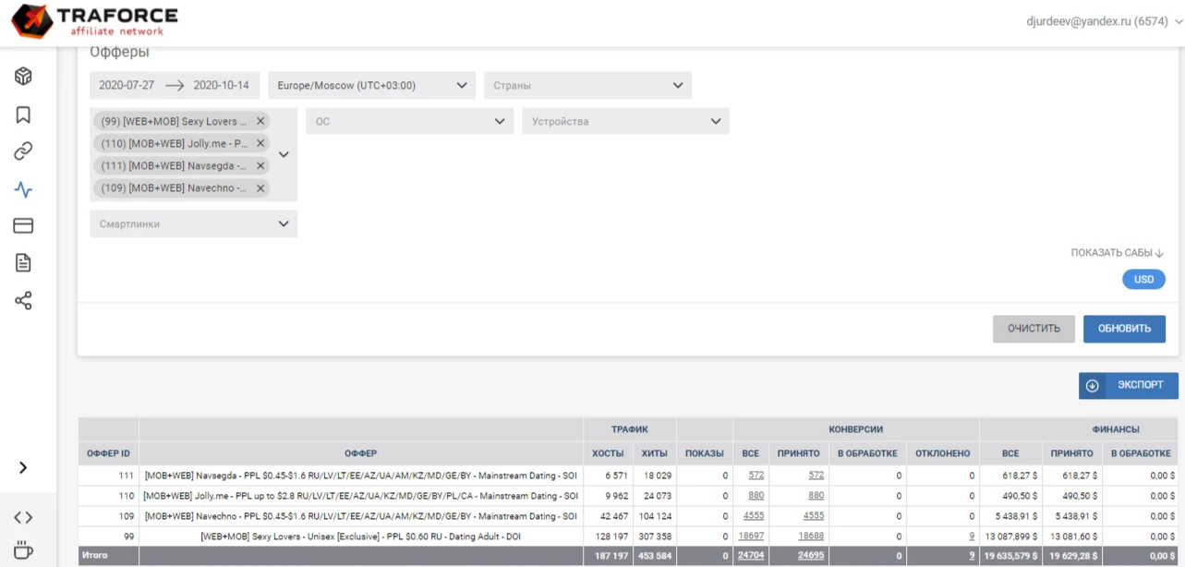Image resolution: width=1185 pixels, height=567 pixels.
Task: Click the ОБНОВИТЬ button
Action: coord(1124,329)
